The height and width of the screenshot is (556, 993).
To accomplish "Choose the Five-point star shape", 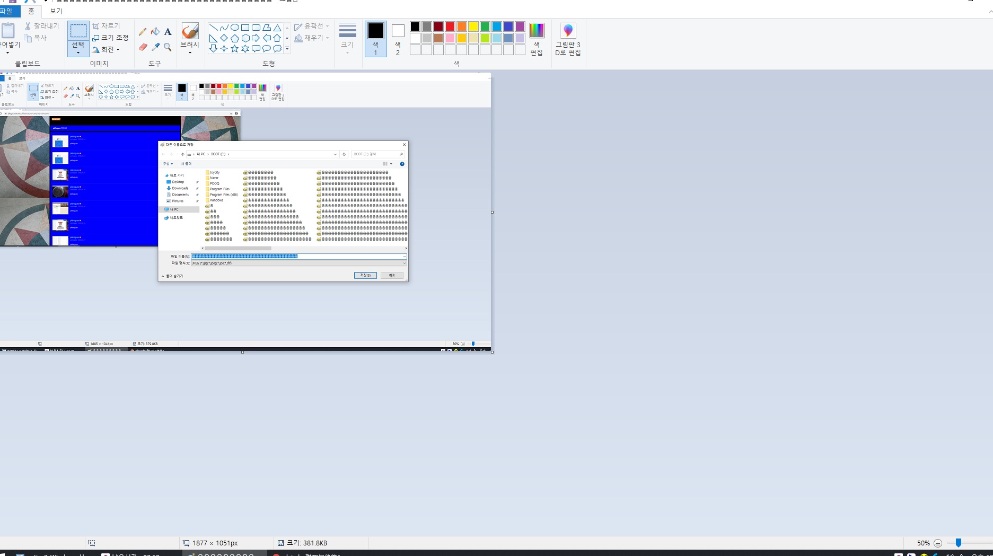I will (234, 49).
